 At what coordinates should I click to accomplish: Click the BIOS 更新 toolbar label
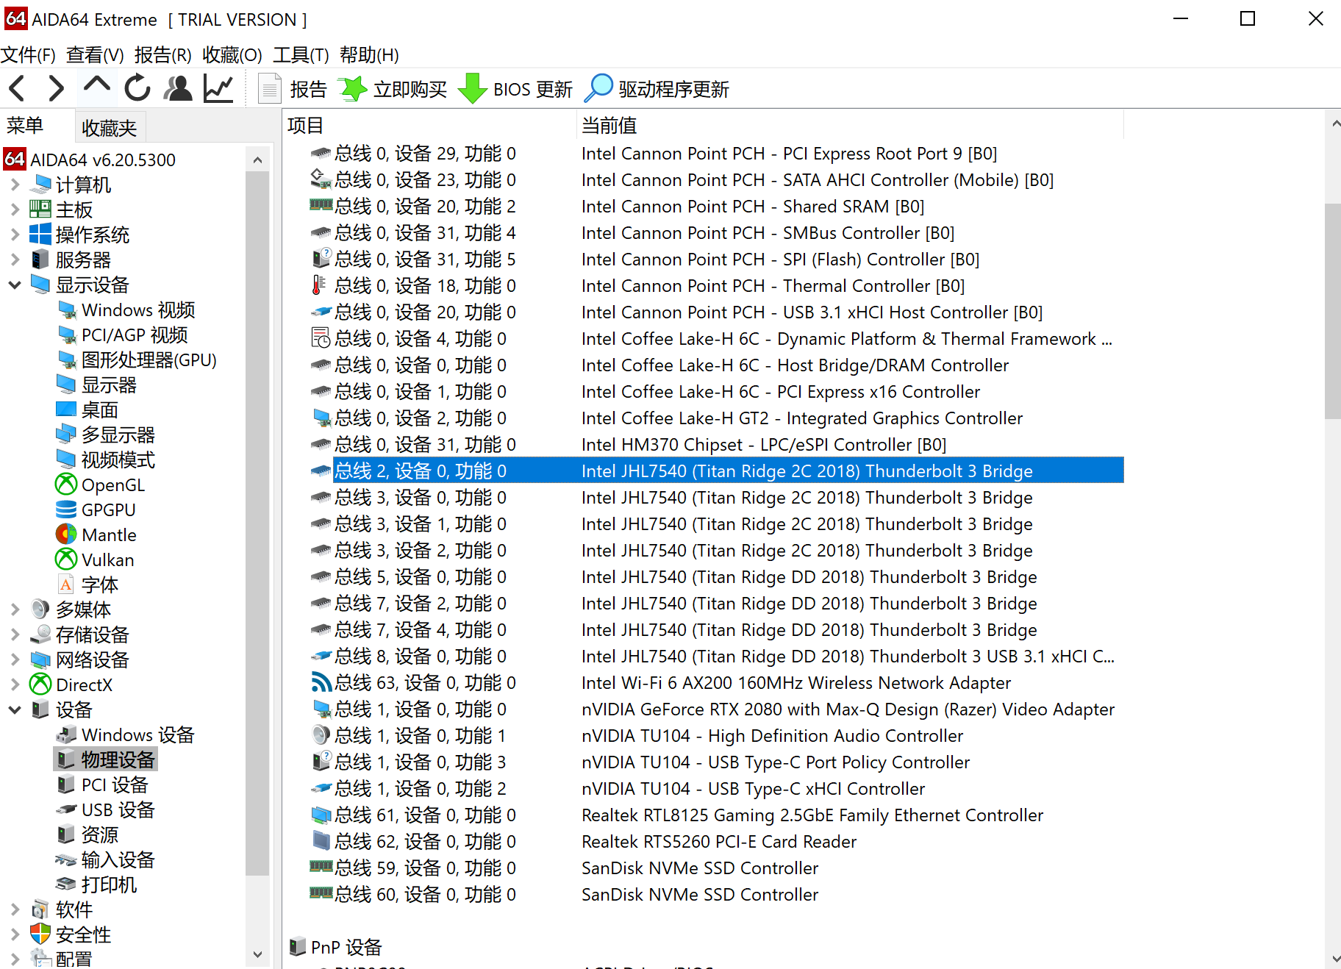pyautogui.click(x=533, y=90)
